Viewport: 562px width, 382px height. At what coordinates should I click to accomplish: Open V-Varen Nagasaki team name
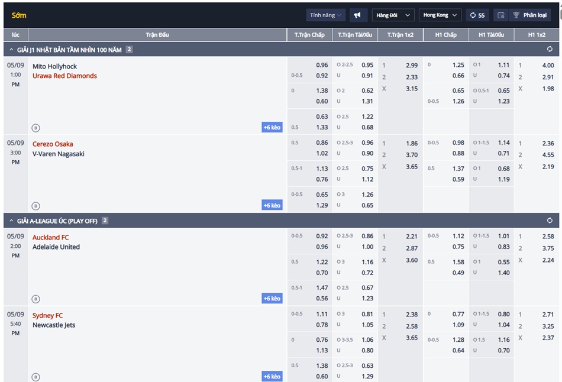pos(59,154)
